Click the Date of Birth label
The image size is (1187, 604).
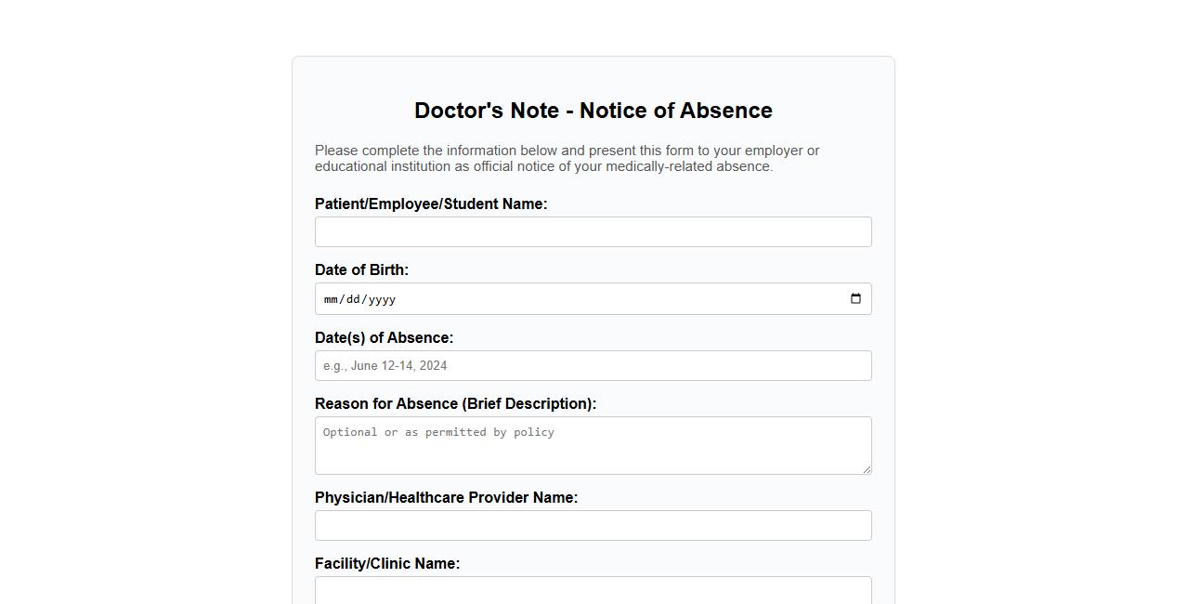[x=361, y=269]
